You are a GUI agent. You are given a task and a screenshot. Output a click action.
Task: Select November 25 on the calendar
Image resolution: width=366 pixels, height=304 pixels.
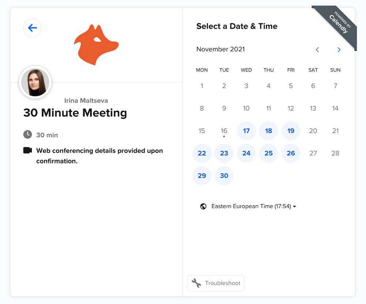[x=269, y=153]
